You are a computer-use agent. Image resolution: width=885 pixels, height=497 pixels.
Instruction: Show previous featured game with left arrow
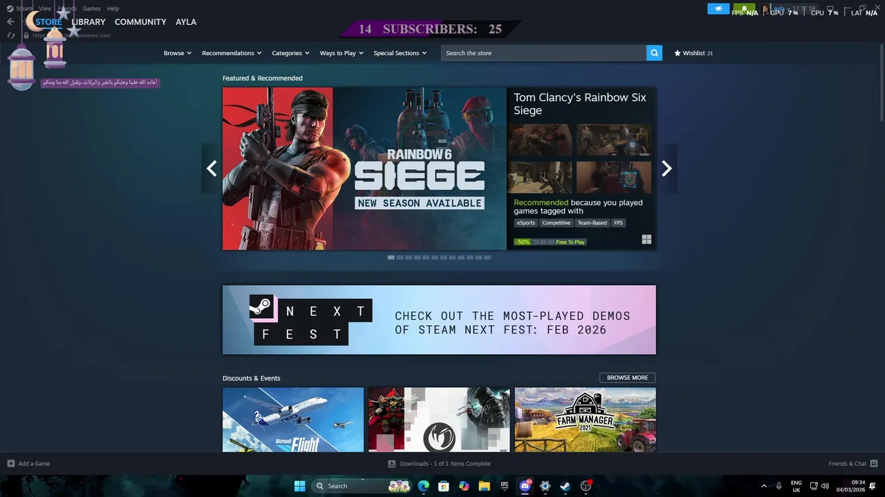[212, 168]
